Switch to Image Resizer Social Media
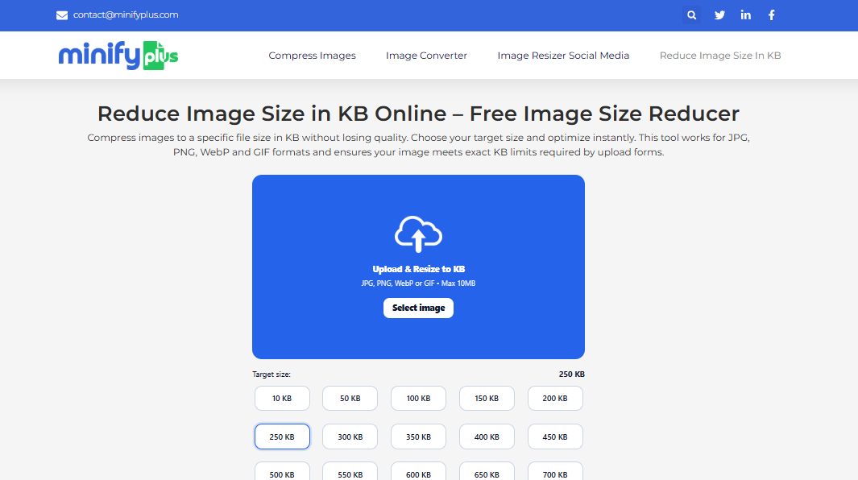This screenshot has width=858, height=480. [x=563, y=55]
